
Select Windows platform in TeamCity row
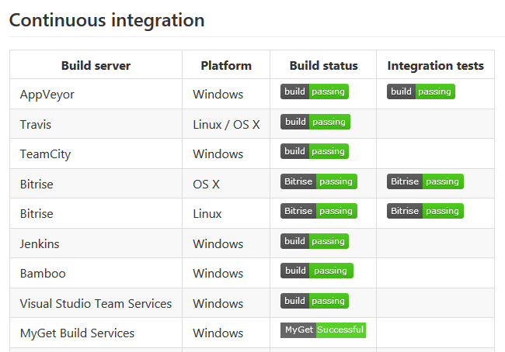[218, 154]
